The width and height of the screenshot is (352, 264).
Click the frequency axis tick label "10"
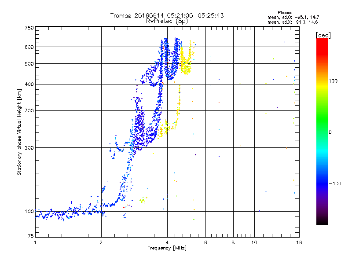pos(254,242)
